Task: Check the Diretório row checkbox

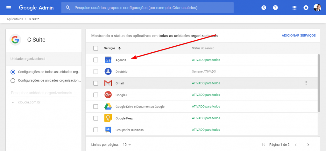Action: coord(96,72)
